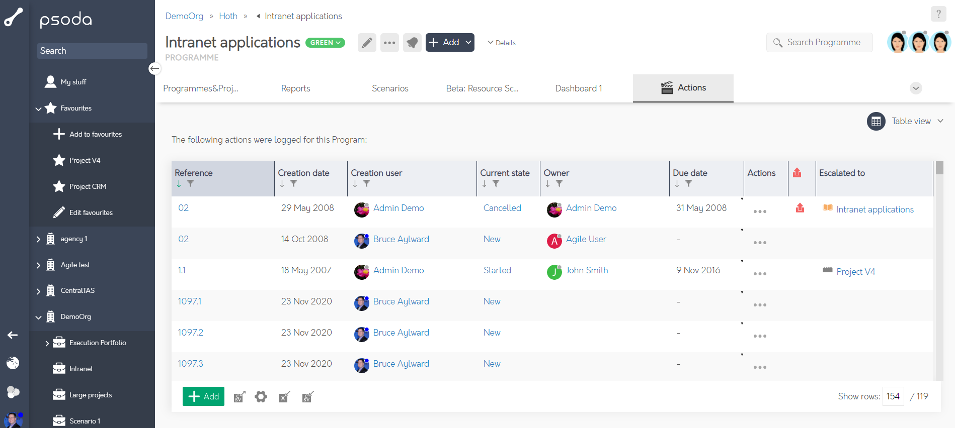Collapse the Favourites section in sidebar
This screenshot has width=955, height=428.
point(38,109)
